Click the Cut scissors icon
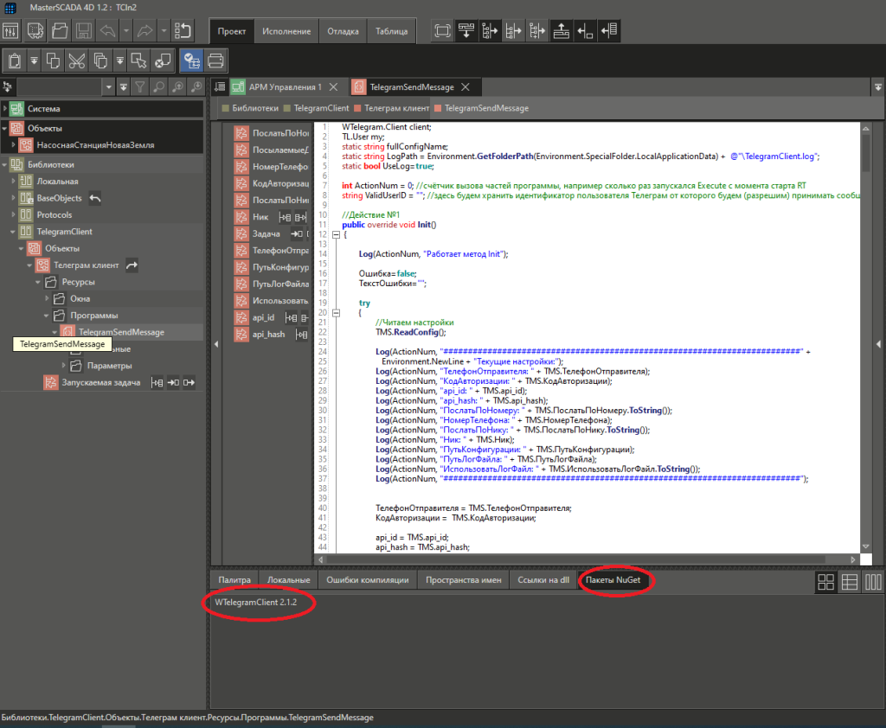 [76, 61]
